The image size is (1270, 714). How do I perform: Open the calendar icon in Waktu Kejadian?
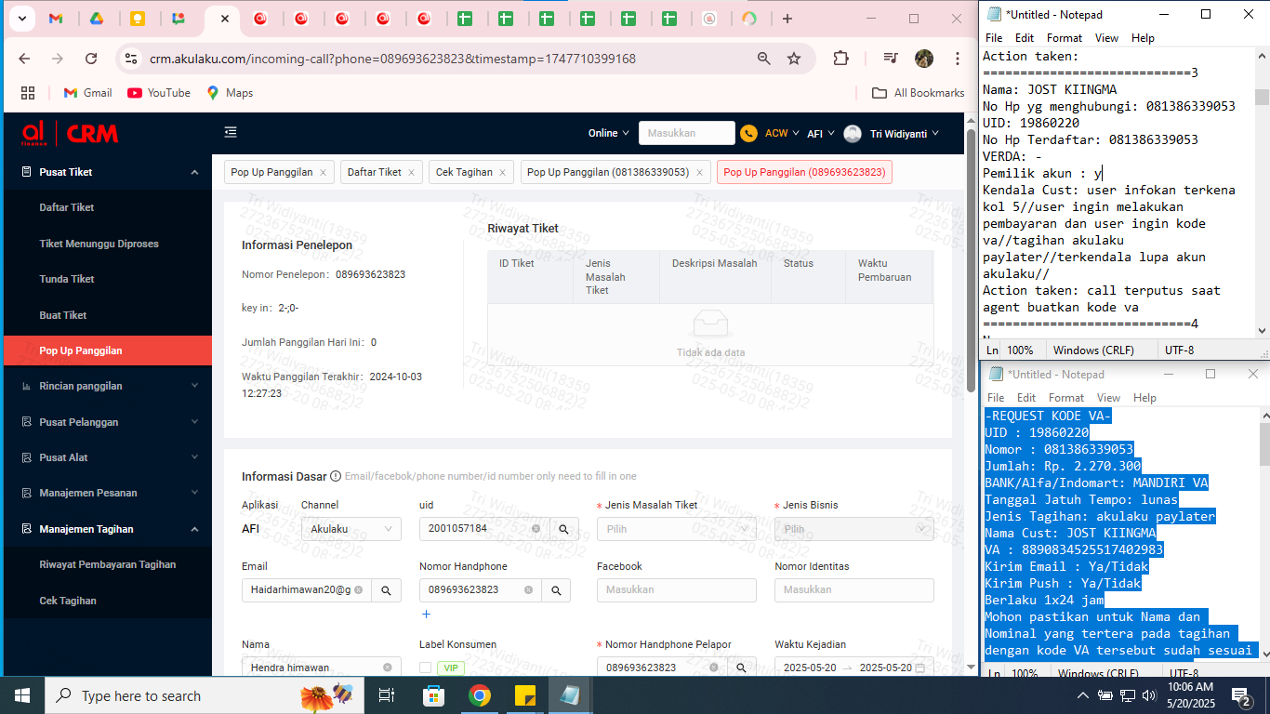(920, 668)
